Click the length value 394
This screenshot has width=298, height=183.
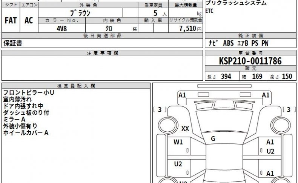[x=226, y=76]
